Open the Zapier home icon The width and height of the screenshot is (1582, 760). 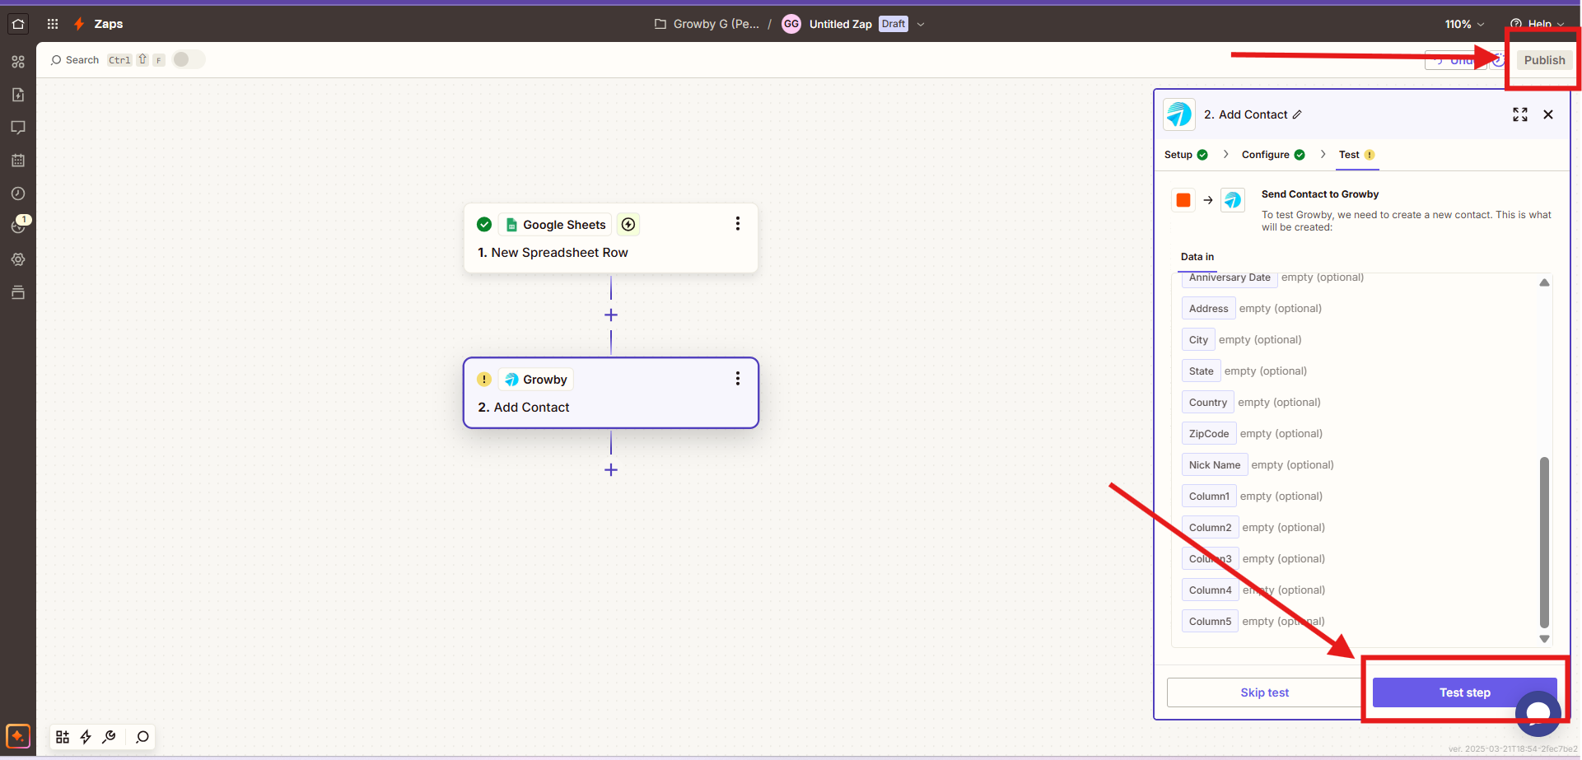coord(18,24)
